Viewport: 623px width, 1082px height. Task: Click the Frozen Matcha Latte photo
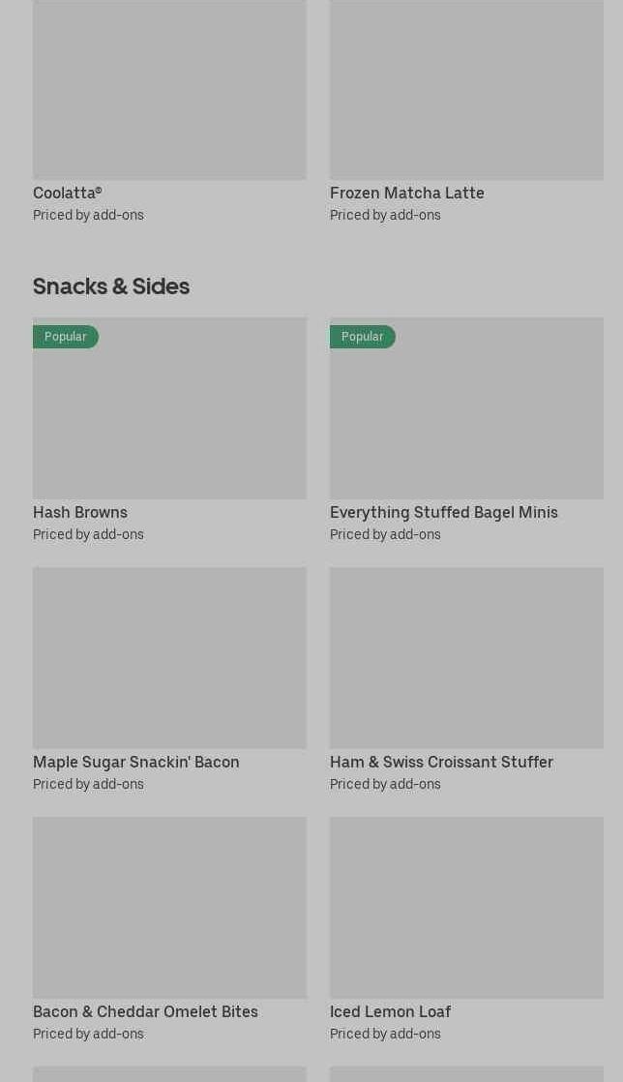tap(466, 89)
